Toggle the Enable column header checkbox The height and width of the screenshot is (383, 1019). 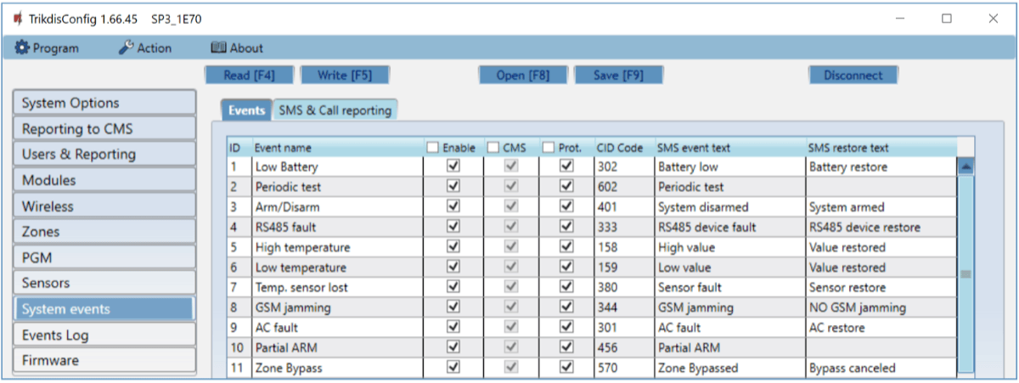coord(433,148)
